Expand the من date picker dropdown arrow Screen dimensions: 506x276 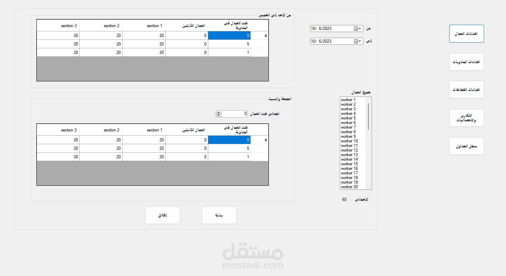click(360, 29)
